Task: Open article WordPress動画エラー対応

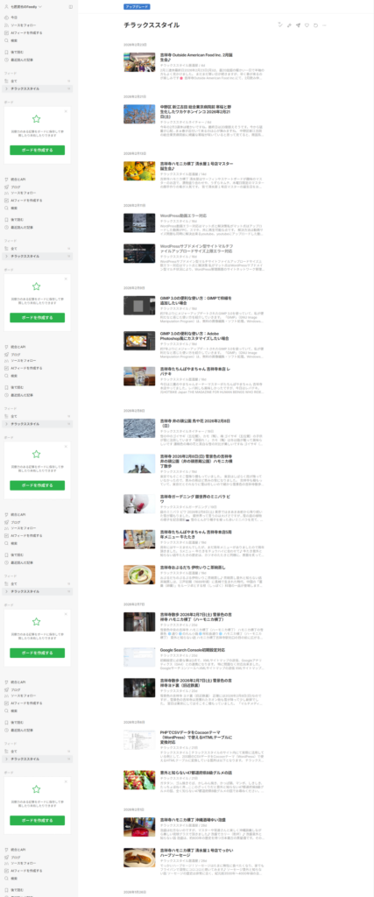Action: click(183, 215)
